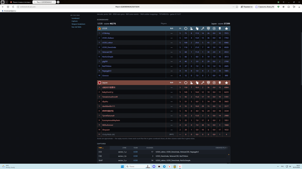Open browser downloads icon
Image resolution: width=302 pixels, height=169 pixels.
pyautogui.click(x=299, y=7)
